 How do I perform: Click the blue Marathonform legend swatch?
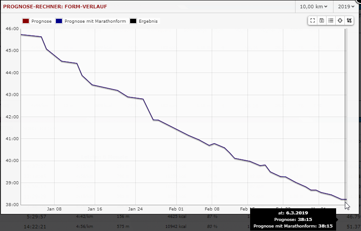[x=58, y=21]
